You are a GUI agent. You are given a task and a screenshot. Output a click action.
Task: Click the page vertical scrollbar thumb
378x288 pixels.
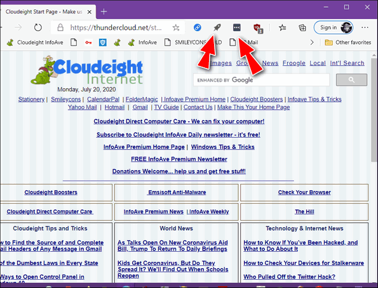coord(374,110)
